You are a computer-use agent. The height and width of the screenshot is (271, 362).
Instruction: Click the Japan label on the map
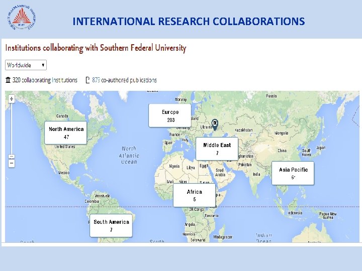321,148
